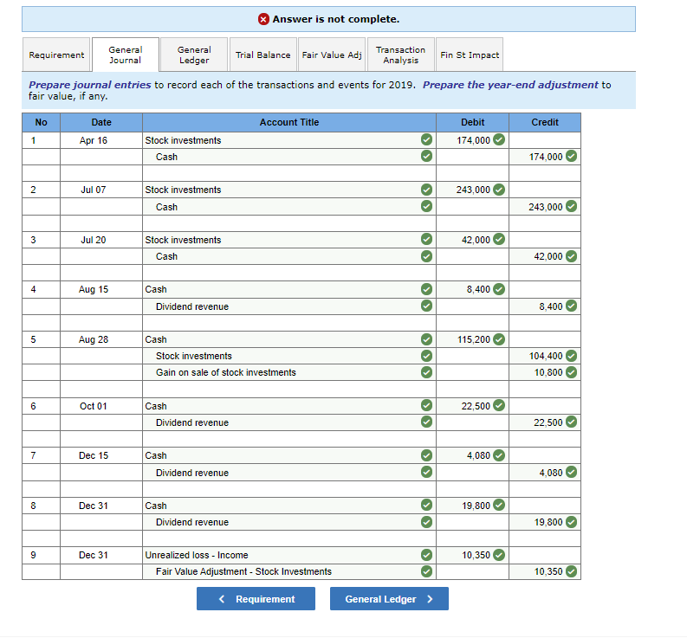Click the check mark next to credit 10,350
The image size is (687, 638).
click(571, 571)
